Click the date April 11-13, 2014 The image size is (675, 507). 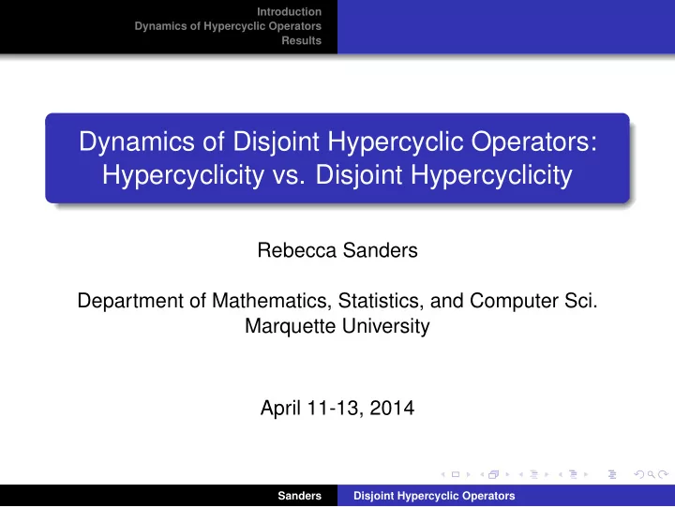[x=337, y=408]
